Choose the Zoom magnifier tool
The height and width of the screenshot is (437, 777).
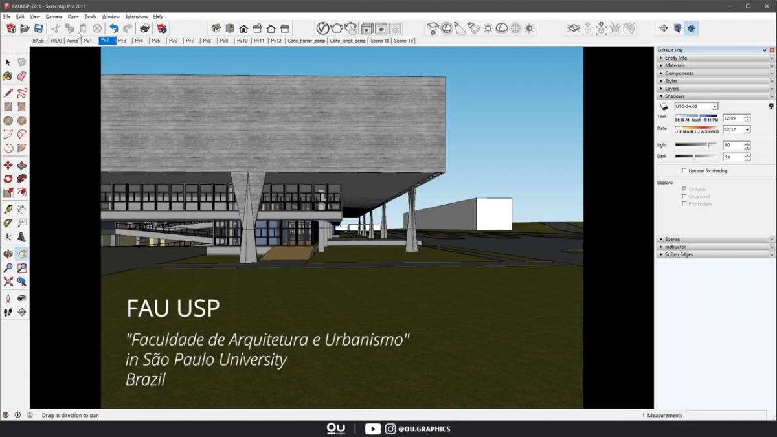pyautogui.click(x=8, y=268)
